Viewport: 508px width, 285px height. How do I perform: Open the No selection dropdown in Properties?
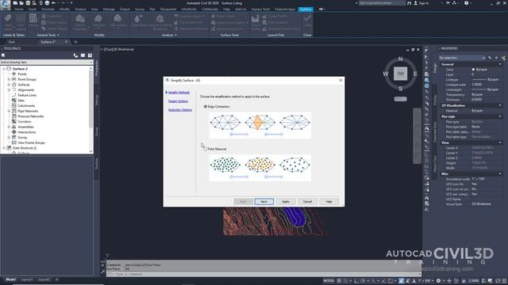(x=462, y=58)
